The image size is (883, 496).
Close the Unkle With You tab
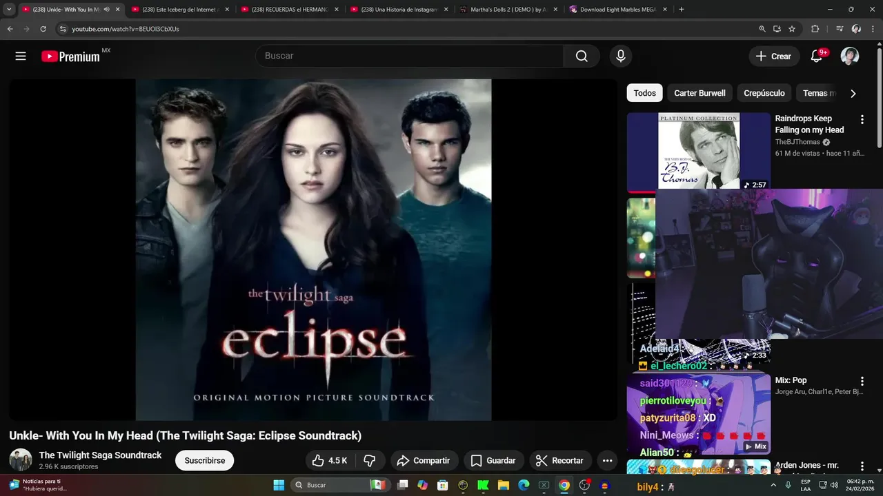coord(117,10)
